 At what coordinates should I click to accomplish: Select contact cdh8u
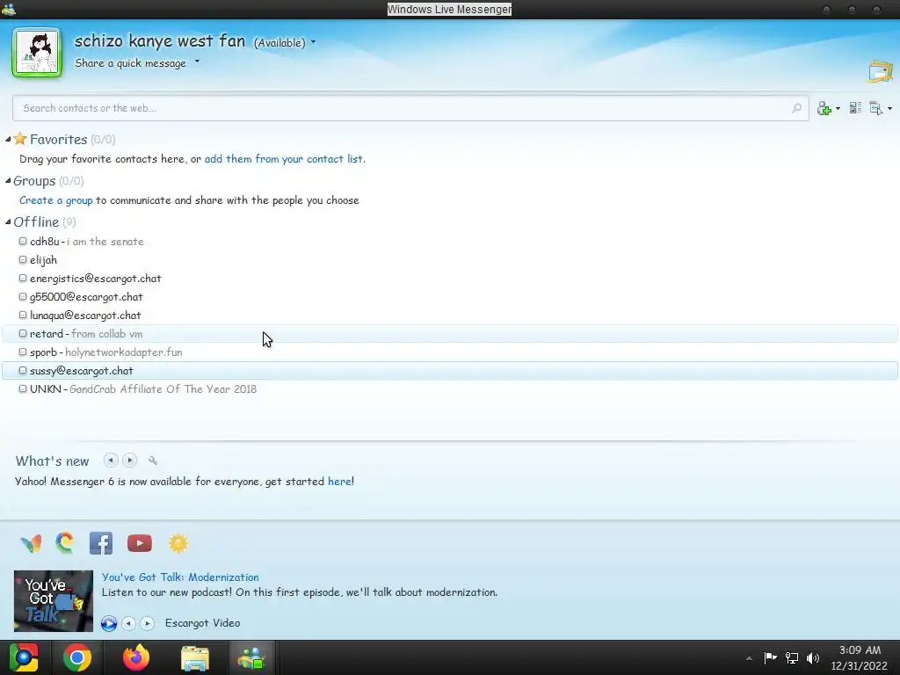point(450,242)
